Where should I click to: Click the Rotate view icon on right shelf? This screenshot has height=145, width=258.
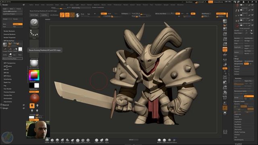click(225, 92)
